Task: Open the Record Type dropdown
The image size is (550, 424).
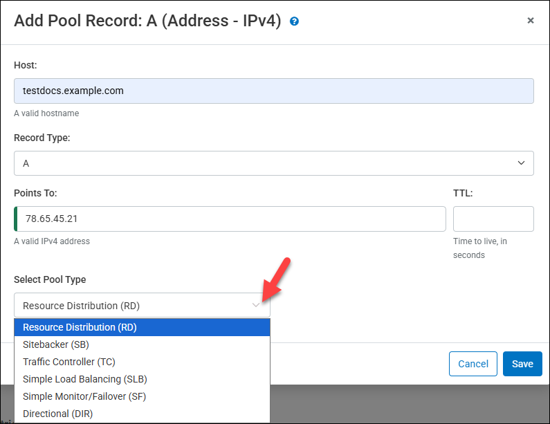Action: (x=273, y=163)
